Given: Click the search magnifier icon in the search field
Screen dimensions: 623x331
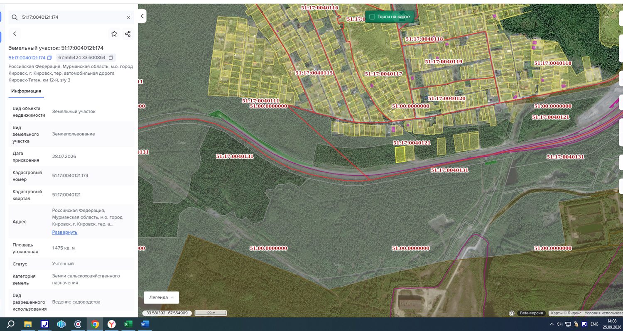Looking at the screenshot, I should point(15,17).
